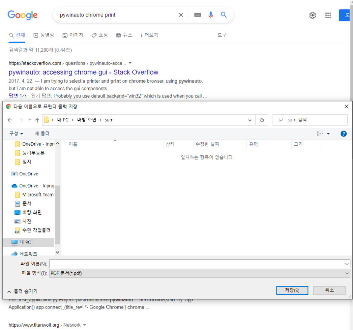Expand the titanwolf result options arrow
Image resolution: width=353 pixels, height=330 pixels.
pos(84,325)
